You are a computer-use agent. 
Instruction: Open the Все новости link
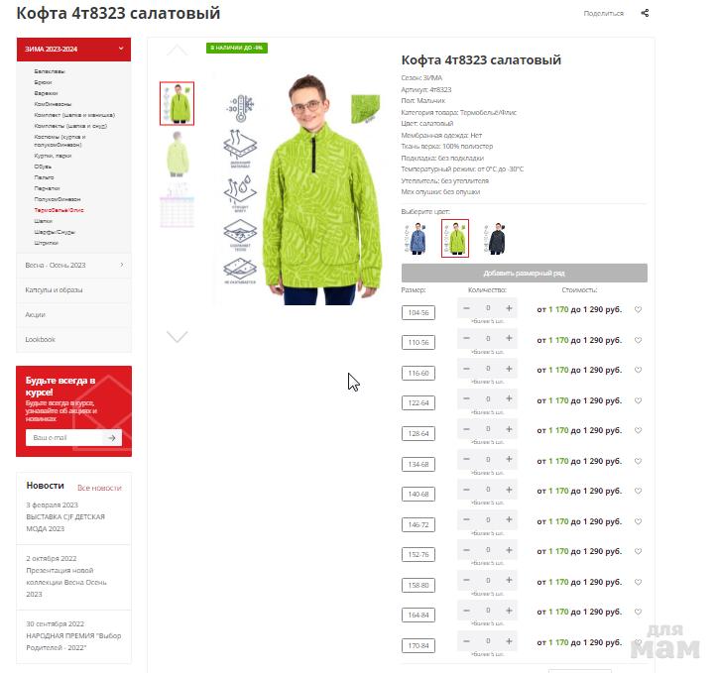coord(99,488)
